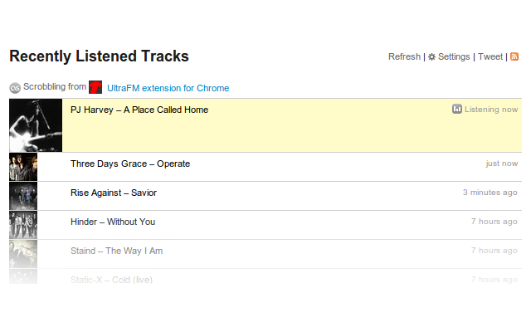531x332 pixels.
Task: Open the PJ Harvey album thumbnail
Action: 36,125
